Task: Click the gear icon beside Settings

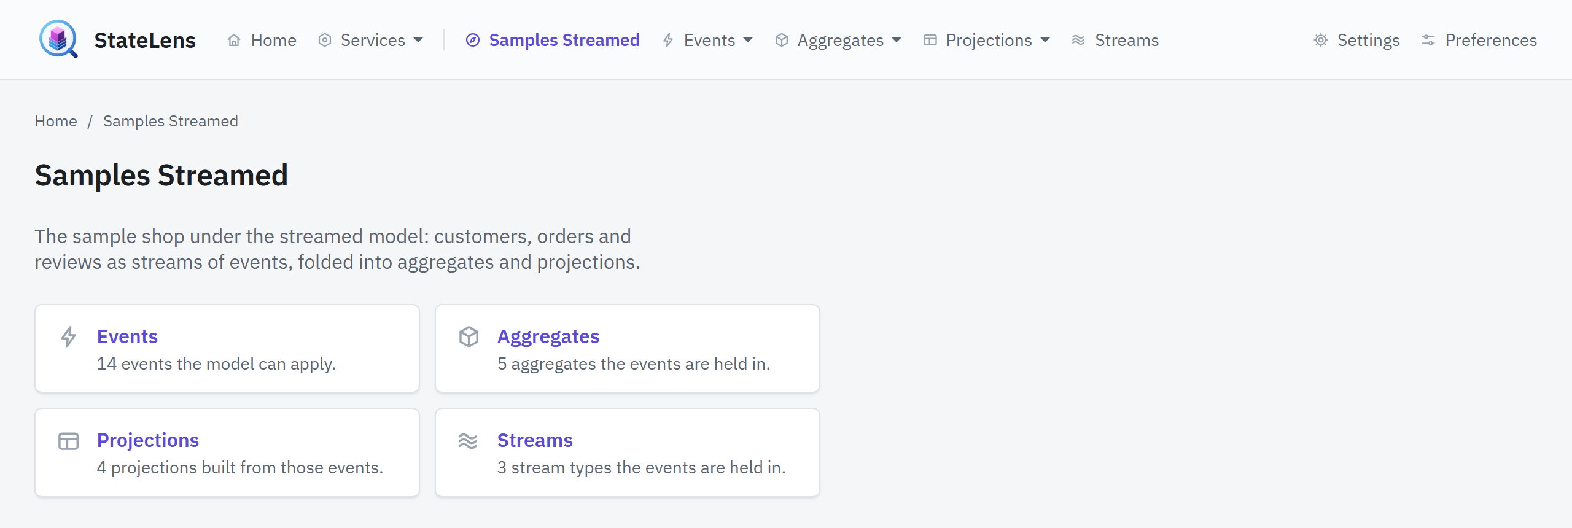Action: pyautogui.click(x=1321, y=41)
